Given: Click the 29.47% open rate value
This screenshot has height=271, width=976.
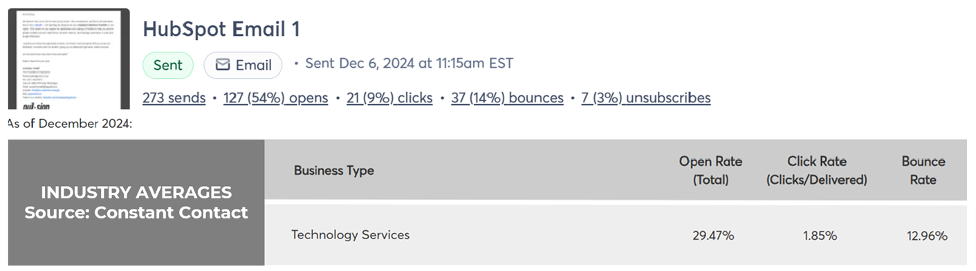Looking at the screenshot, I should point(713,236).
